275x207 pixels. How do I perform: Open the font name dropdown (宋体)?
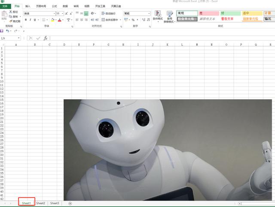(x=38, y=14)
